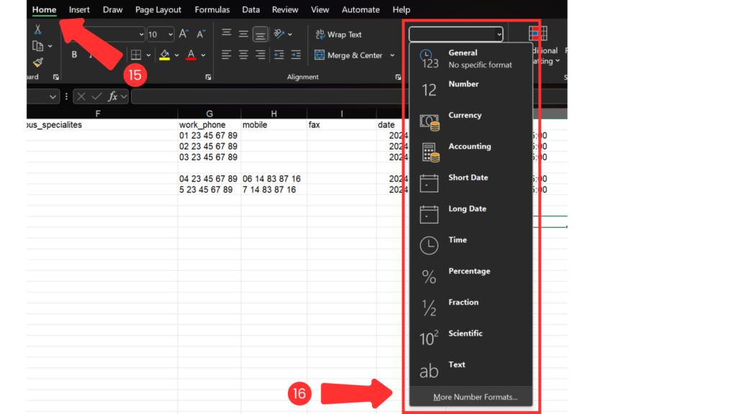
Task: Open Merge & Center dropdown arrow
Action: tap(392, 55)
